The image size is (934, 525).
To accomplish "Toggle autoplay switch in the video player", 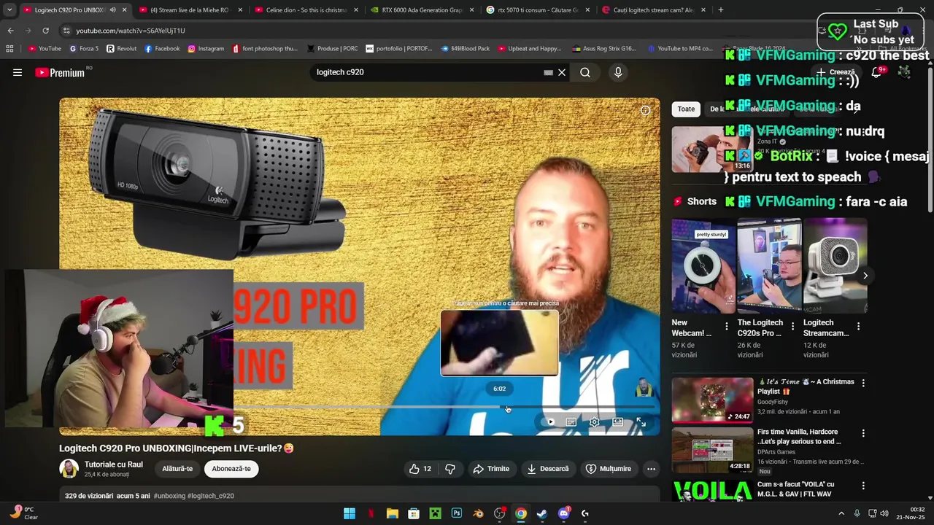I will [549, 421].
